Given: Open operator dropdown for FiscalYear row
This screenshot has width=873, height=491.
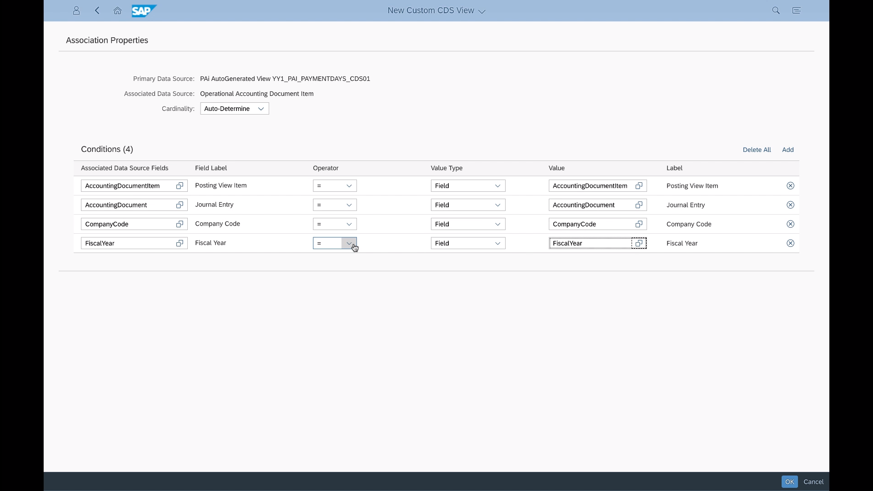Looking at the screenshot, I should click(349, 243).
